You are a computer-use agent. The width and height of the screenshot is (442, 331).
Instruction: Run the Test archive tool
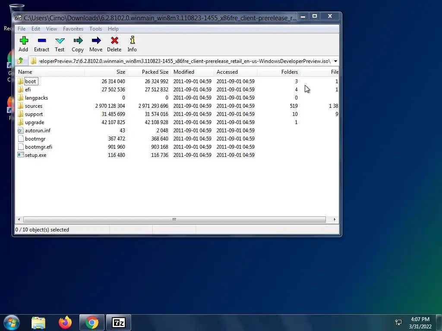[x=60, y=41]
